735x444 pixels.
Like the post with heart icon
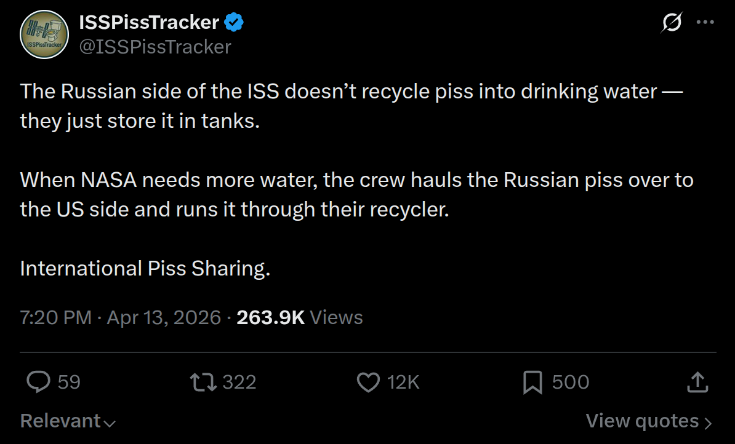[x=369, y=383]
